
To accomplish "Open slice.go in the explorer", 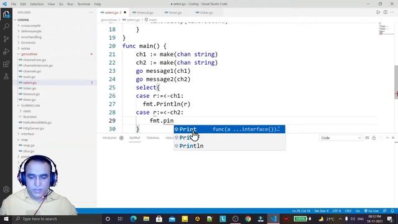I will (x=29, y=151).
